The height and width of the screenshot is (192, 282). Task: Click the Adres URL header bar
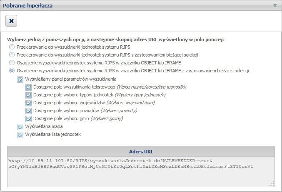(141, 151)
